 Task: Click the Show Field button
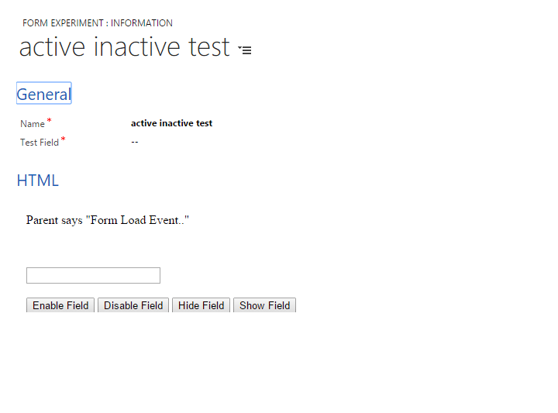pyautogui.click(x=264, y=305)
